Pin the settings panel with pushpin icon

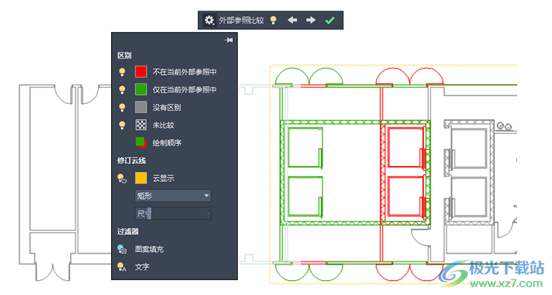click(x=229, y=40)
